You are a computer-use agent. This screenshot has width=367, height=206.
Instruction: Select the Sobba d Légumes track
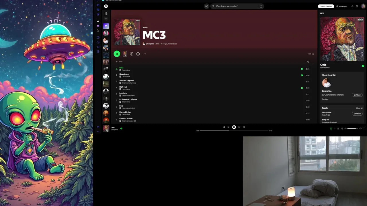[x=127, y=80]
